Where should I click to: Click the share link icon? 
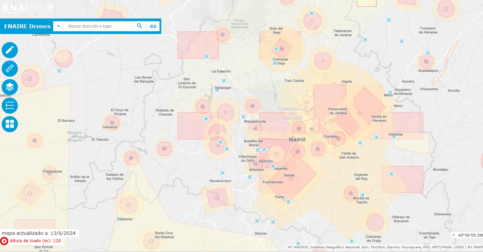pos(153,26)
